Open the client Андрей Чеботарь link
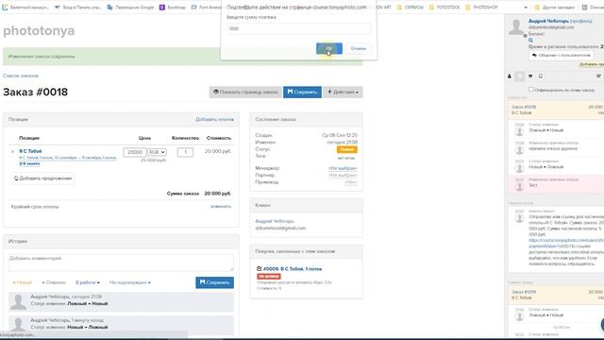 click(275, 221)
